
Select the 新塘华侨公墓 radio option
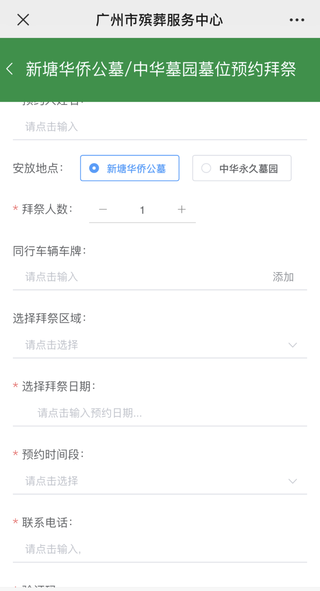tap(130, 168)
